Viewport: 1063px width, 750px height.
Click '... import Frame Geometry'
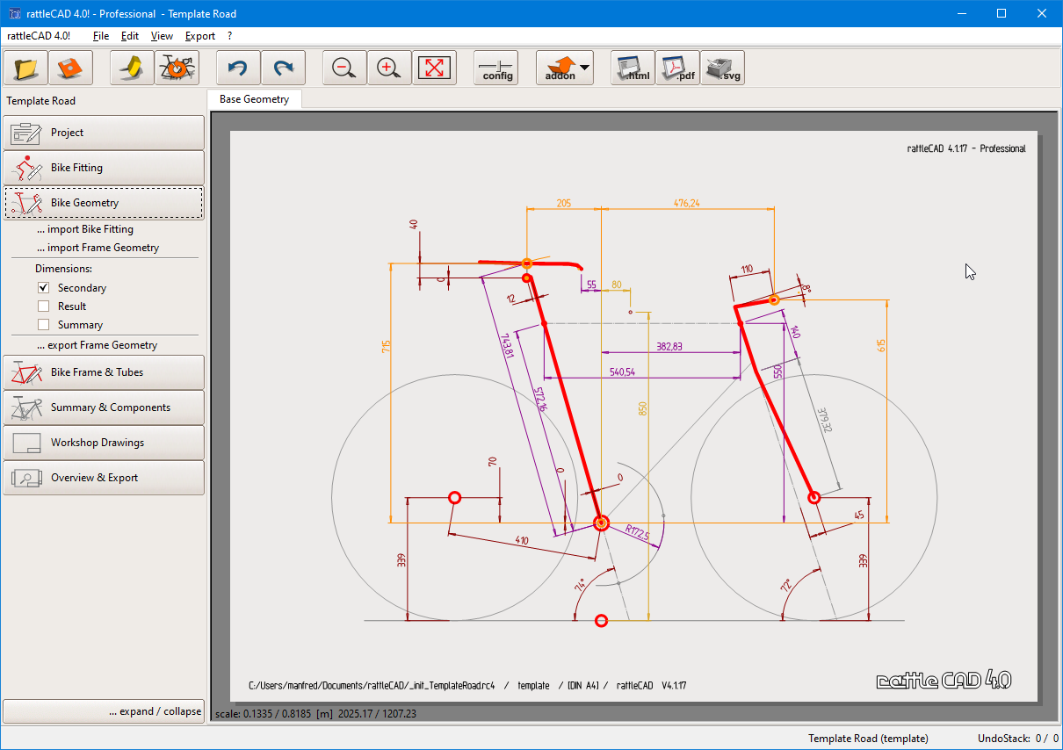point(98,248)
